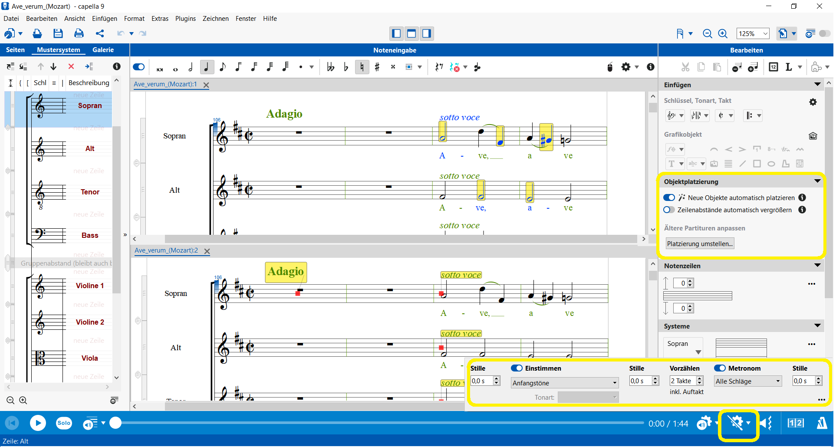Collapse the Notenzeilen section
836x447 pixels.
click(817, 266)
